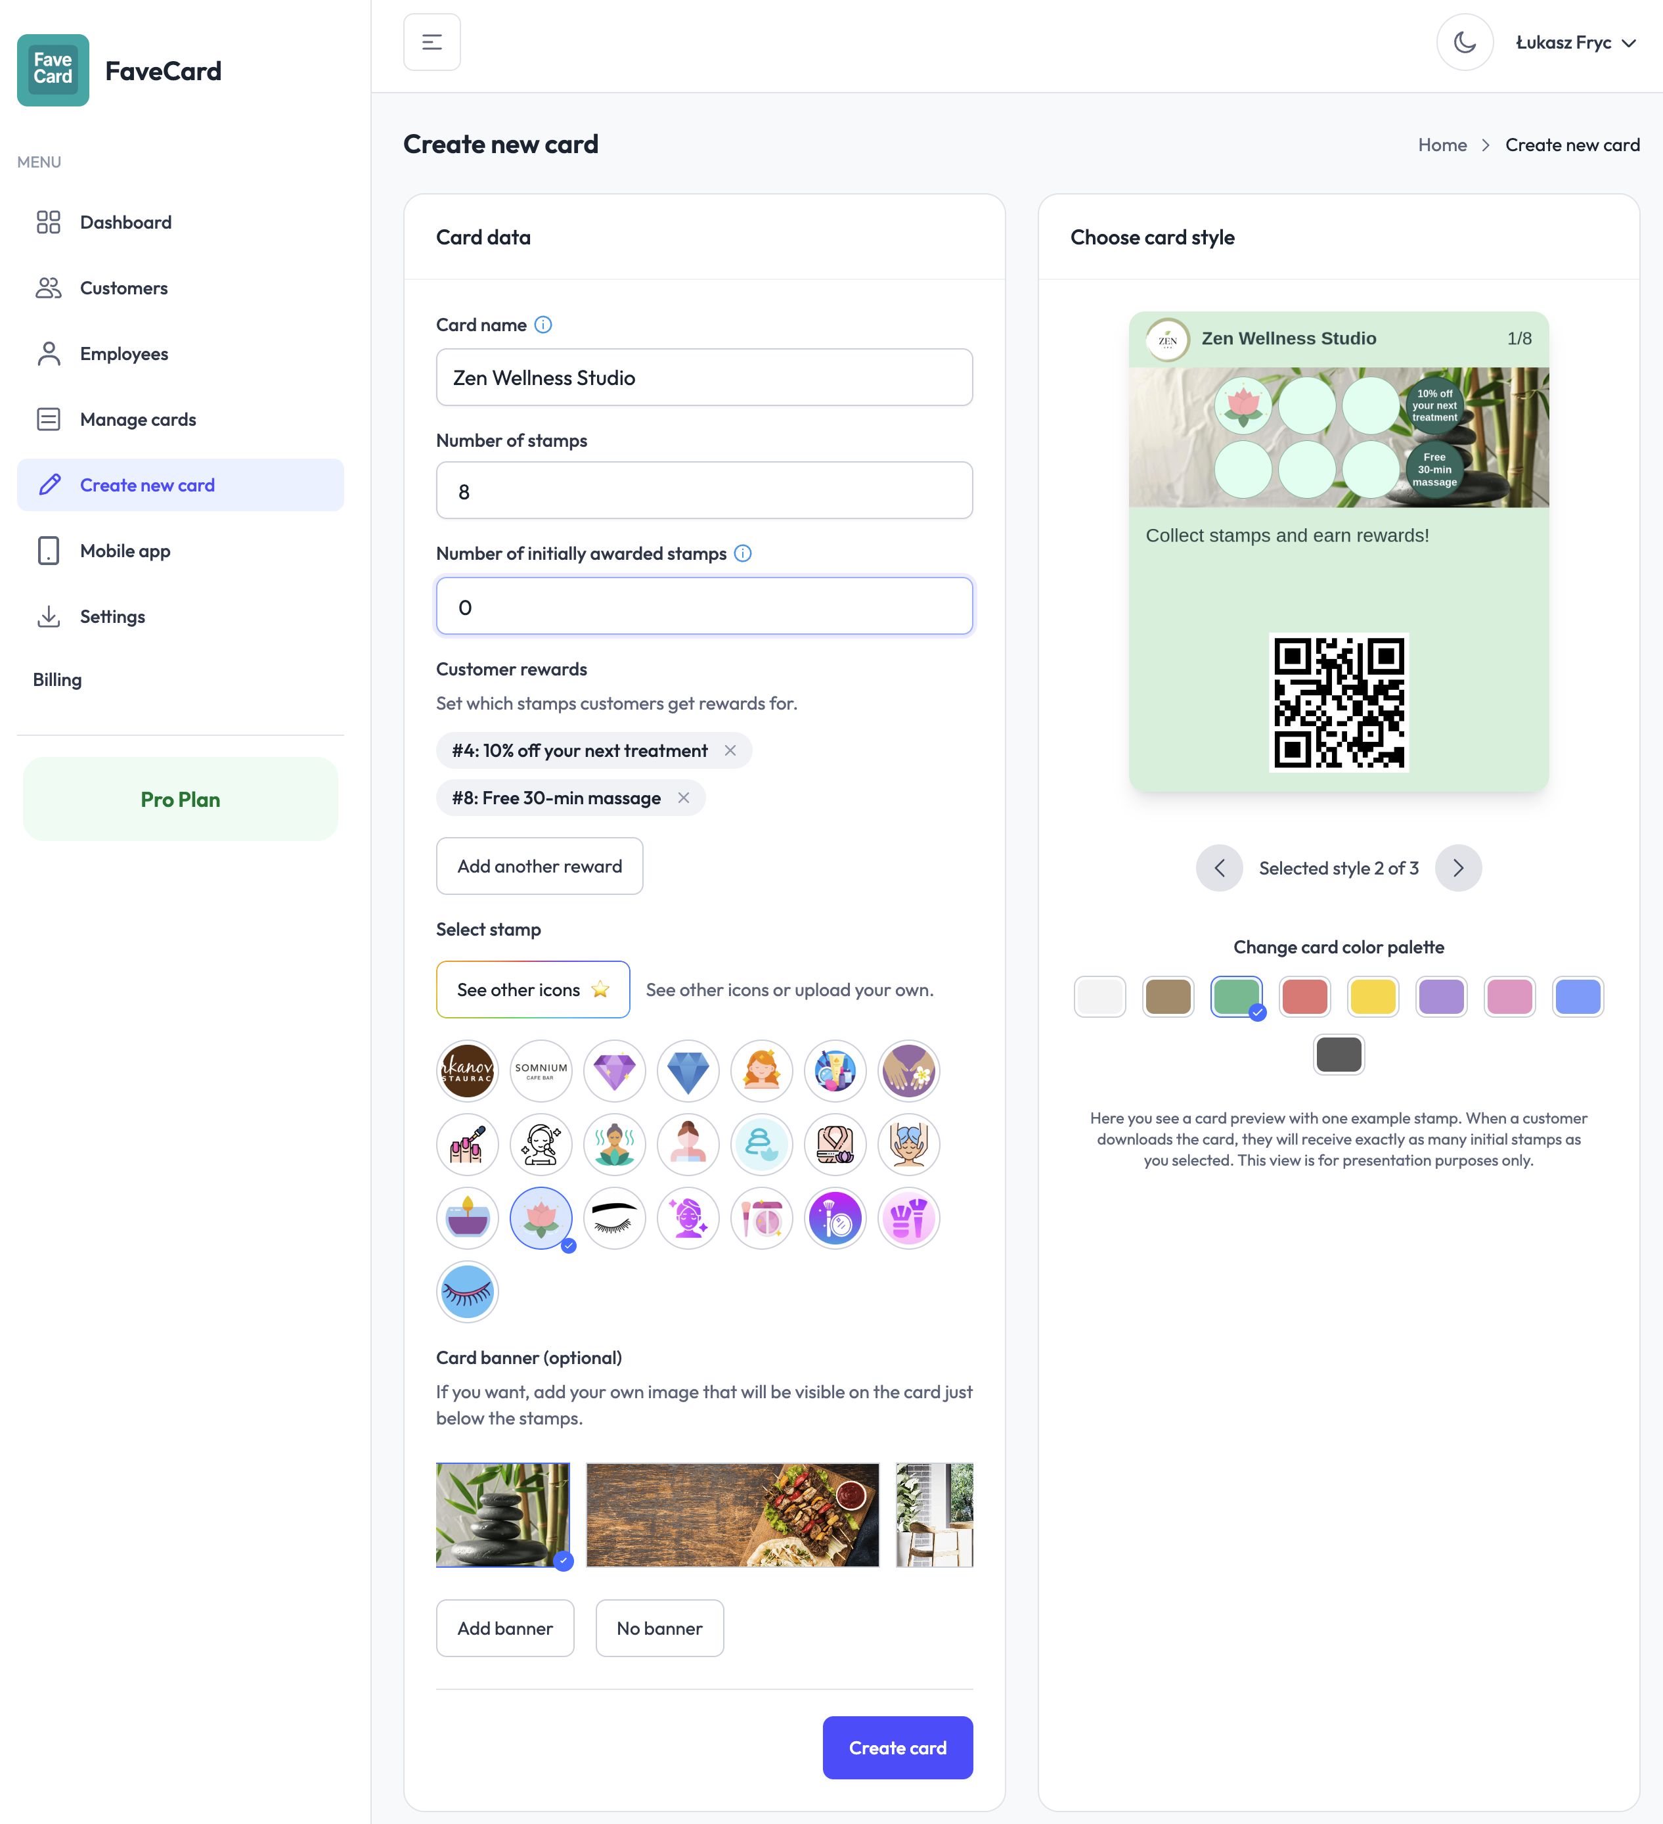This screenshot has width=1663, height=1824.
Task: Toggle dark mode with moon icon
Action: (x=1464, y=43)
